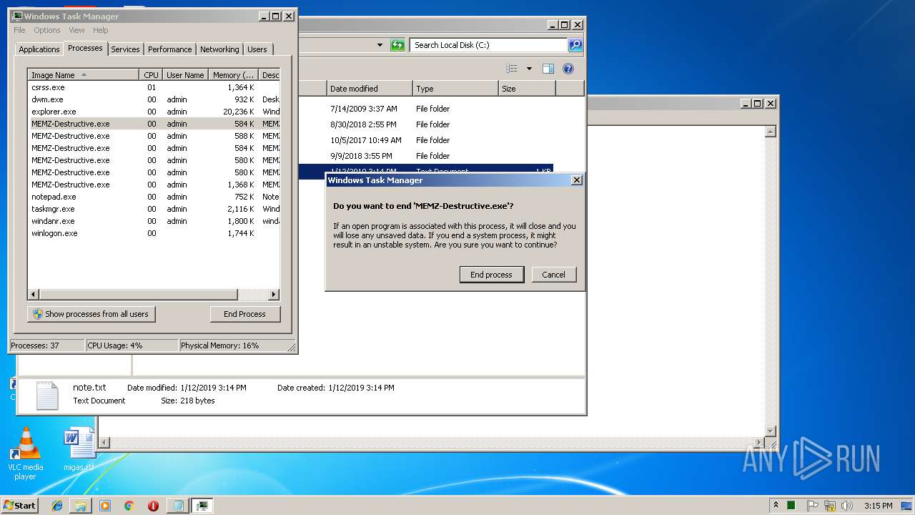Sort Explorer files by Date modified
The height and width of the screenshot is (515, 915).
point(370,89)
